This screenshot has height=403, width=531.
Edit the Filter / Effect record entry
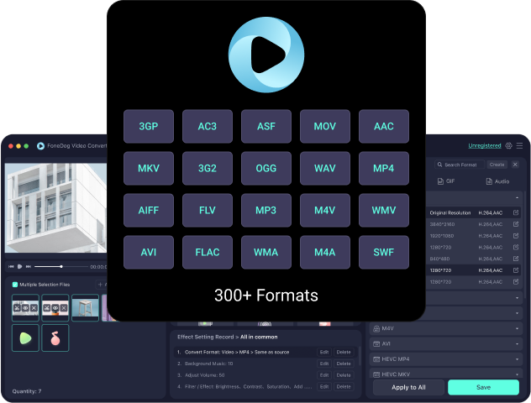point(324,387)
